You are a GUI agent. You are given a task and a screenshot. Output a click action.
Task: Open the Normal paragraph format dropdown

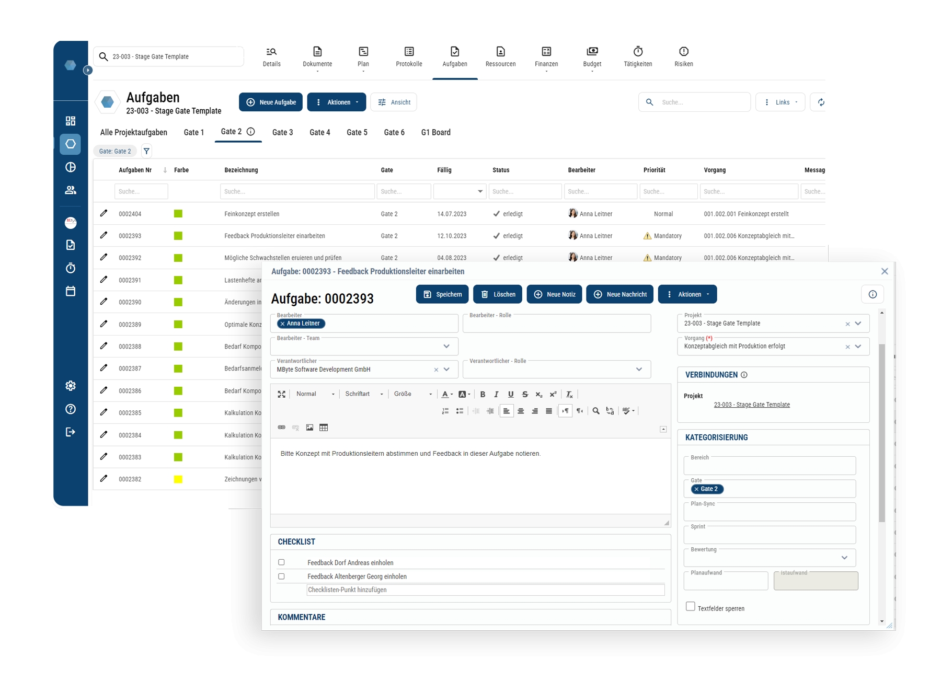click(315, 394)
